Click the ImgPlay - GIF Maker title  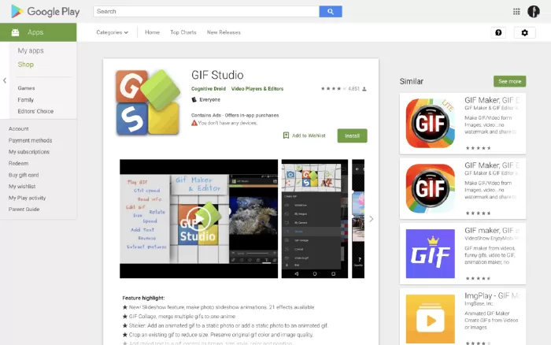[x=492, y=295]
